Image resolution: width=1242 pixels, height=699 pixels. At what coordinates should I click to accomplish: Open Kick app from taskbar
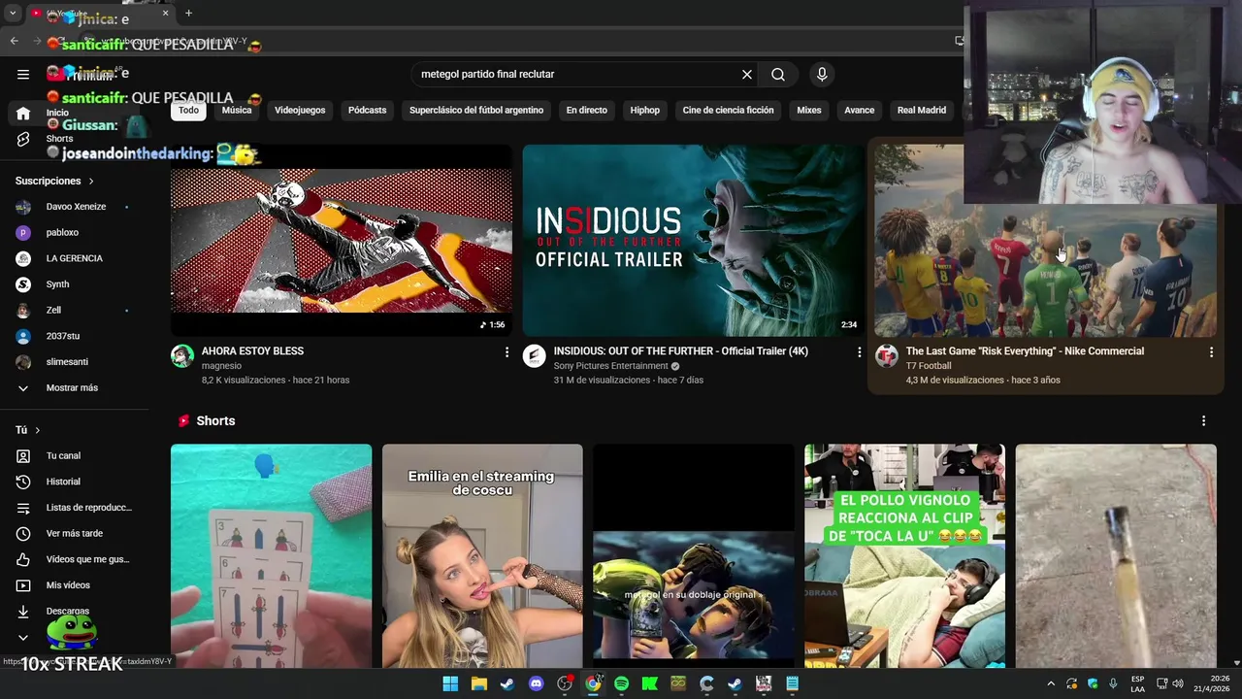(x=649, y=683)
